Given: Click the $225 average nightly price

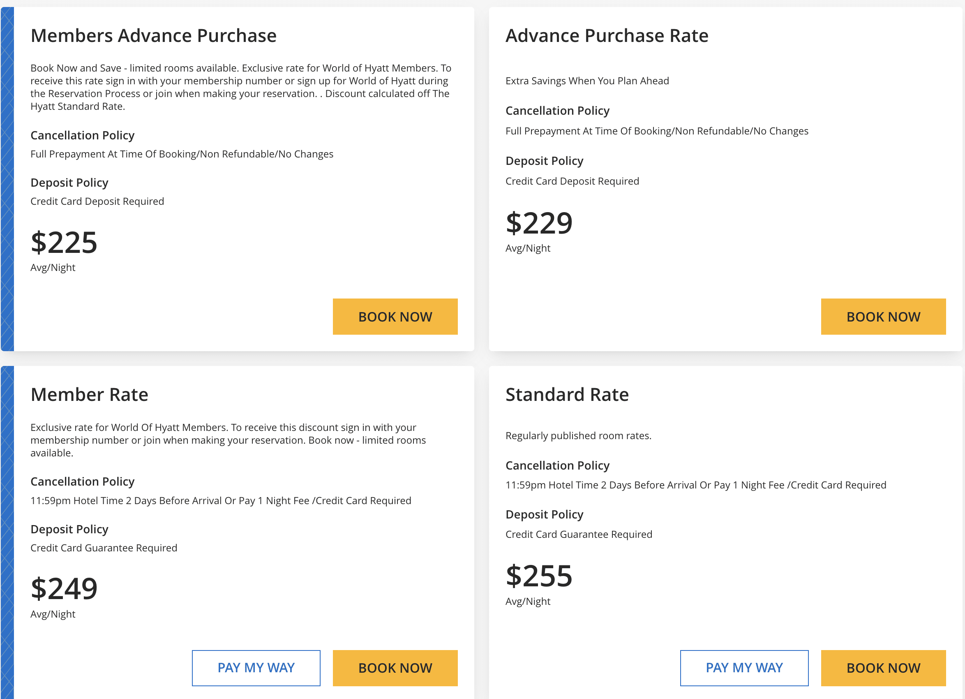Looking at the screenshot, I should coord(64,243).
